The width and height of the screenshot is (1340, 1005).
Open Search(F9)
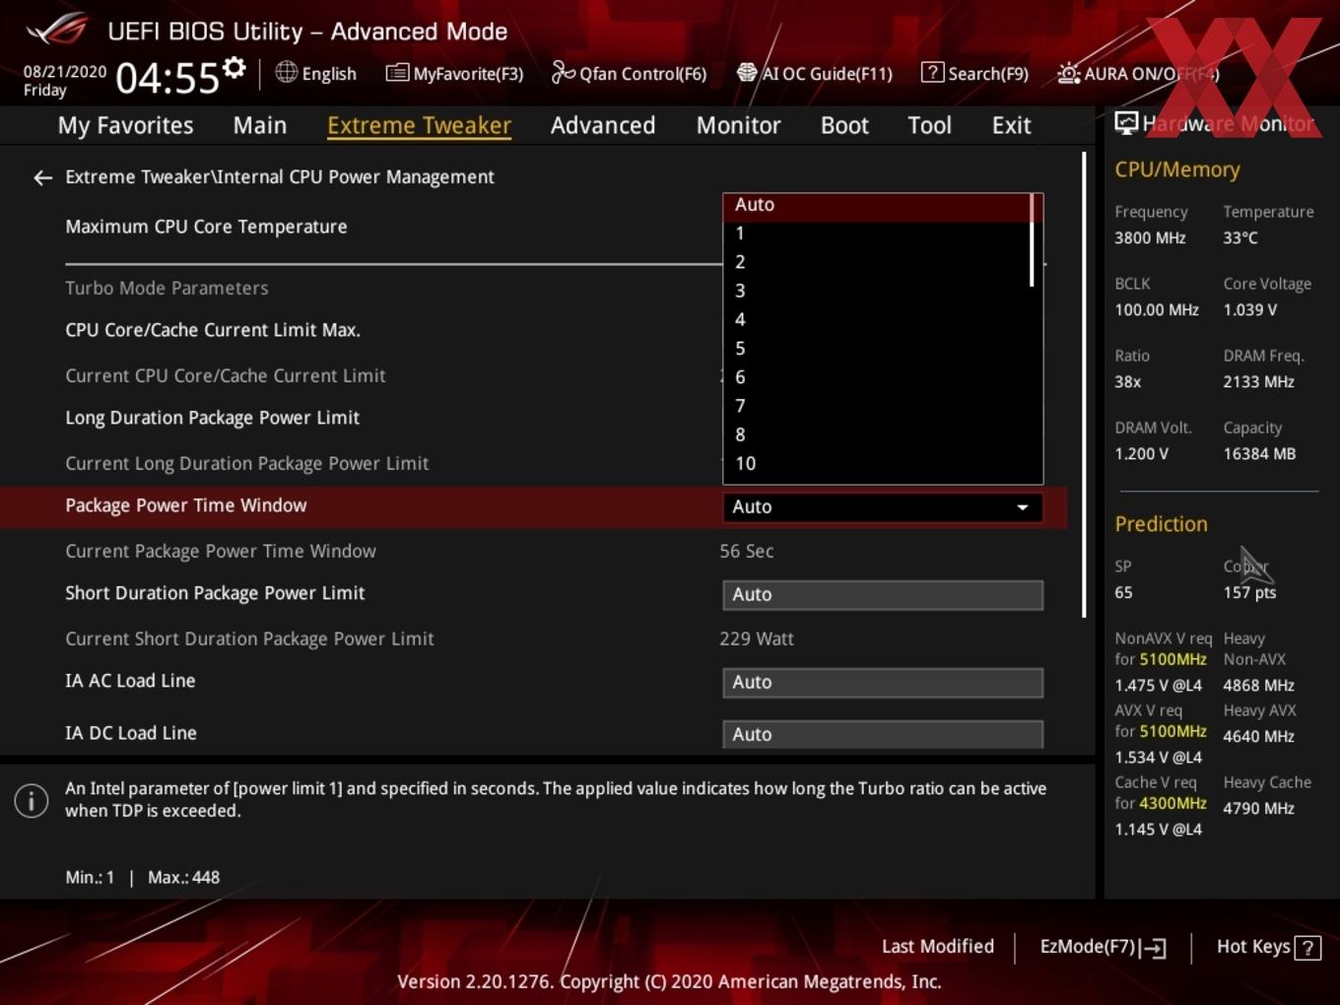(974, 73)
